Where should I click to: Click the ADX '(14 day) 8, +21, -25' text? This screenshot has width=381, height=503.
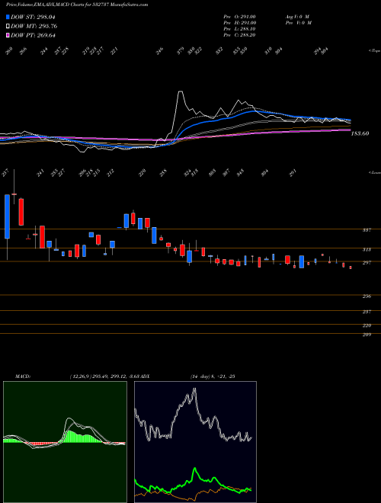coord(213,376)
